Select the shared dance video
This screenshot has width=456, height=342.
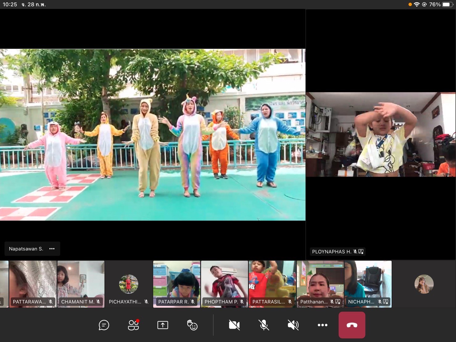pos(153,134)
